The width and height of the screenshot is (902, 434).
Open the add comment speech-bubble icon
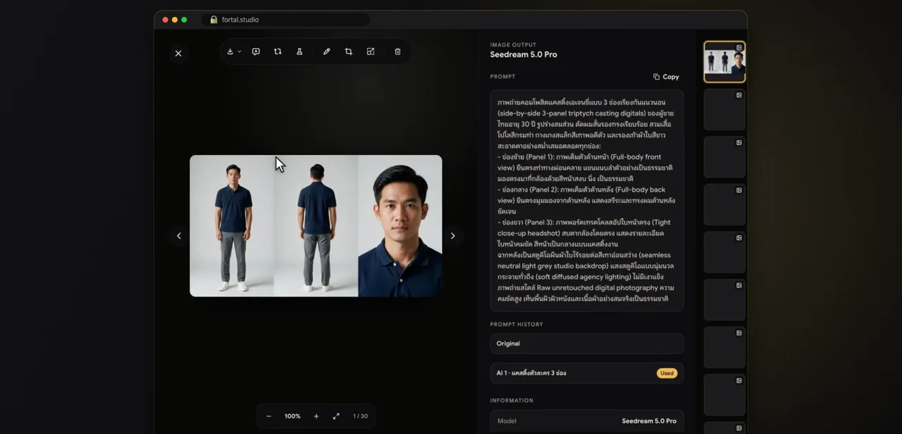pyautogui.click(x=256, y=51)
